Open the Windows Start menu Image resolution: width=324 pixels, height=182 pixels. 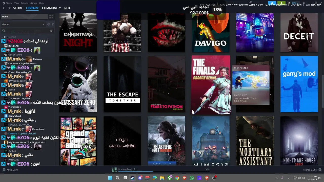point(110,178)
